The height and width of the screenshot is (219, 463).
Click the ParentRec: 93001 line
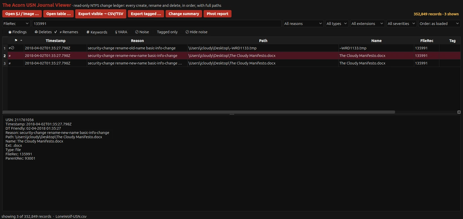(x=20, y=158)
